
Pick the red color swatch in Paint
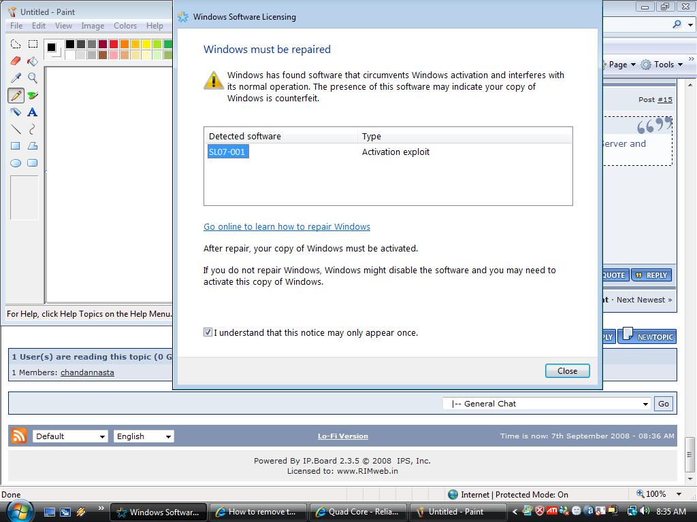[114, 44]
